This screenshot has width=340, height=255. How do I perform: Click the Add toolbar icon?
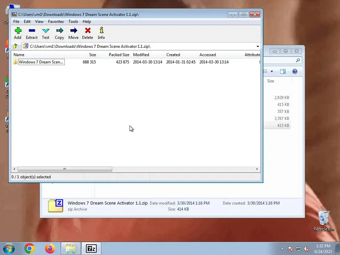coord(18,30)
